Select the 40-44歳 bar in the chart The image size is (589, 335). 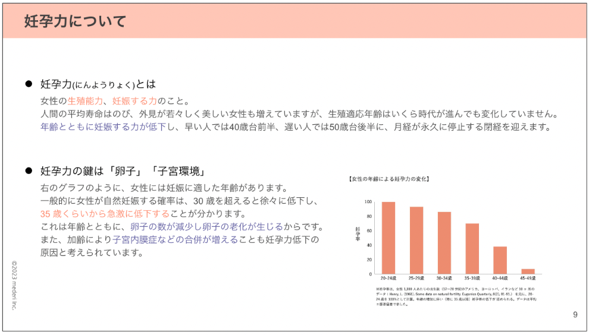coord(500,260)
